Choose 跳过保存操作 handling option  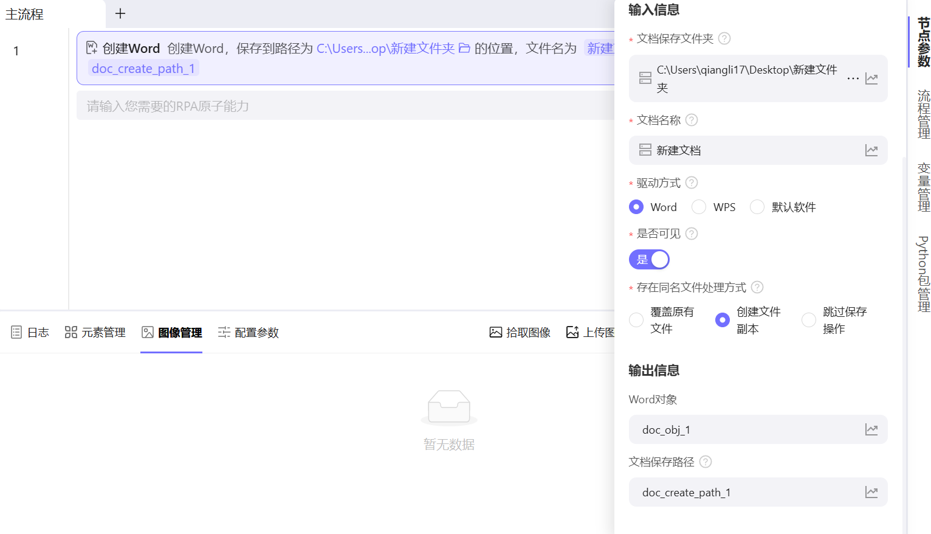click(808, 319)
